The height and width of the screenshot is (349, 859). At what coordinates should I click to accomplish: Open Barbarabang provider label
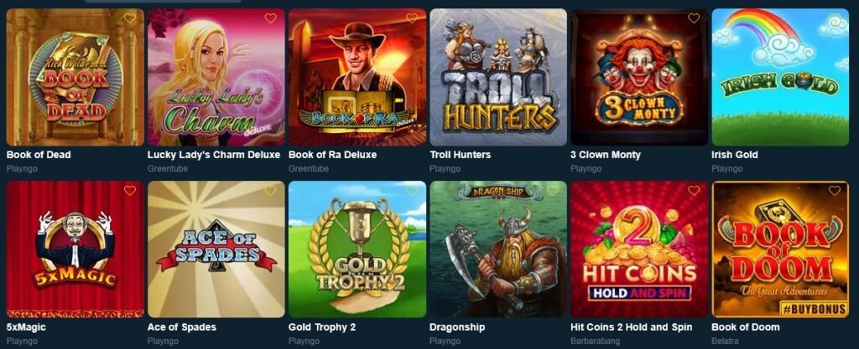tap(595, 341)
